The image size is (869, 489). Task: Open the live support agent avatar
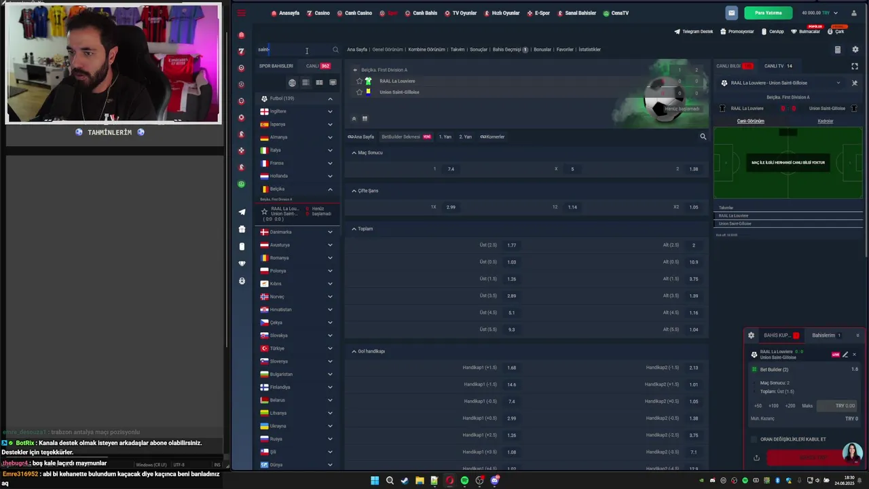click(x=852, y=453)
